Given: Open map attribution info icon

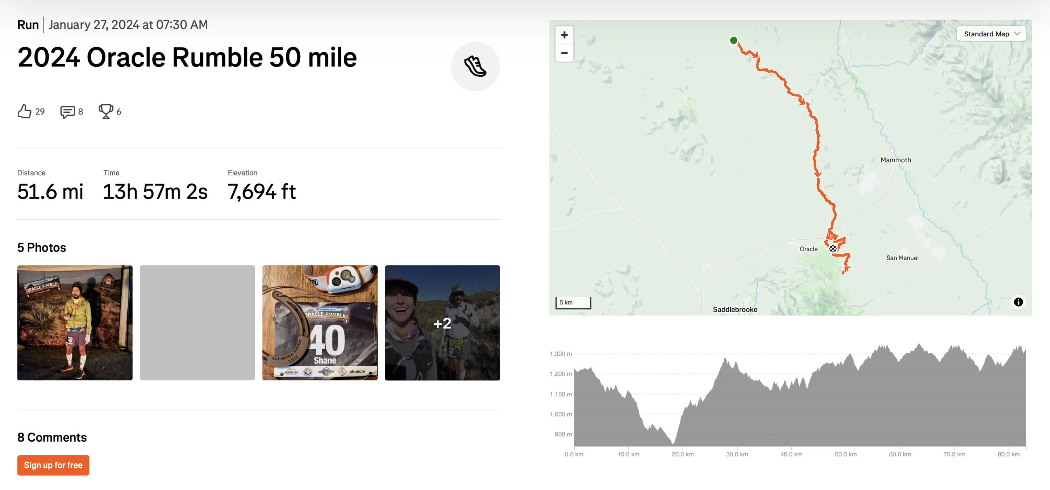Looking at the screenshot, I should pyautogui.click(x=1018, y=302).
